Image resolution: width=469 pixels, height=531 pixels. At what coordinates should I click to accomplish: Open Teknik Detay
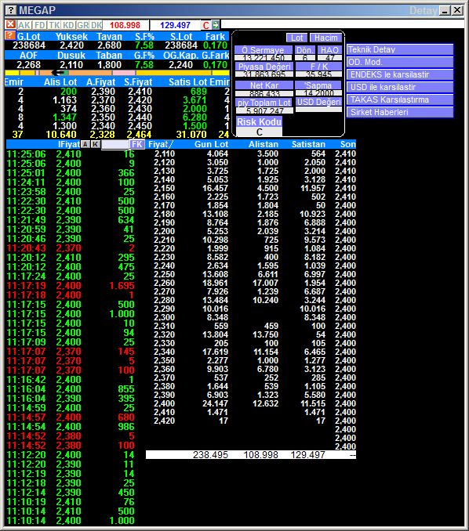[400, 49]
